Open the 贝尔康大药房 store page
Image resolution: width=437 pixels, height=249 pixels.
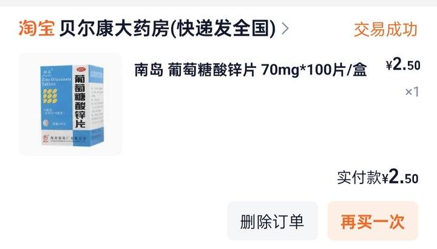(x=167, y=28)
